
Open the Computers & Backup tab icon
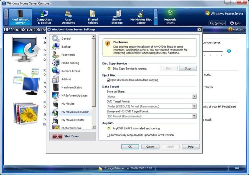point(44,14)
